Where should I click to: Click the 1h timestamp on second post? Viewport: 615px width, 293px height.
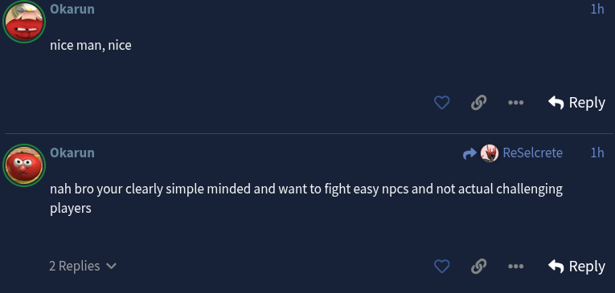click(x=597, y=153)
